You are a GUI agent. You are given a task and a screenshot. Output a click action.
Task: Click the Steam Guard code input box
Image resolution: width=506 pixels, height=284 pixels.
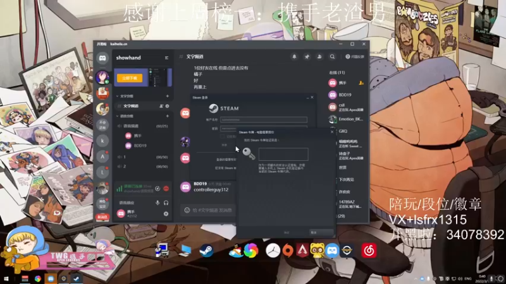coord(283,154)
